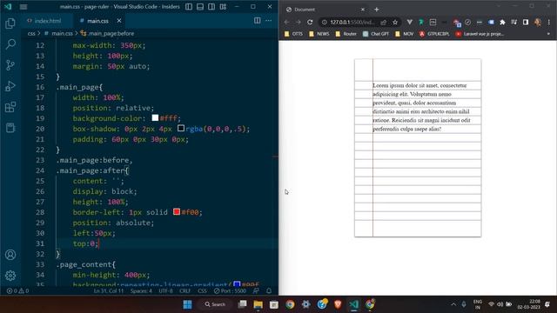
Task: Change encoding via UTF-8 status item
Action: click(x=165, y=291)
